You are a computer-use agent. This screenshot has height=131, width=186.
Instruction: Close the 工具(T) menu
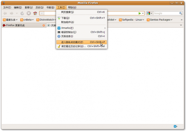(x=61, y=8)
